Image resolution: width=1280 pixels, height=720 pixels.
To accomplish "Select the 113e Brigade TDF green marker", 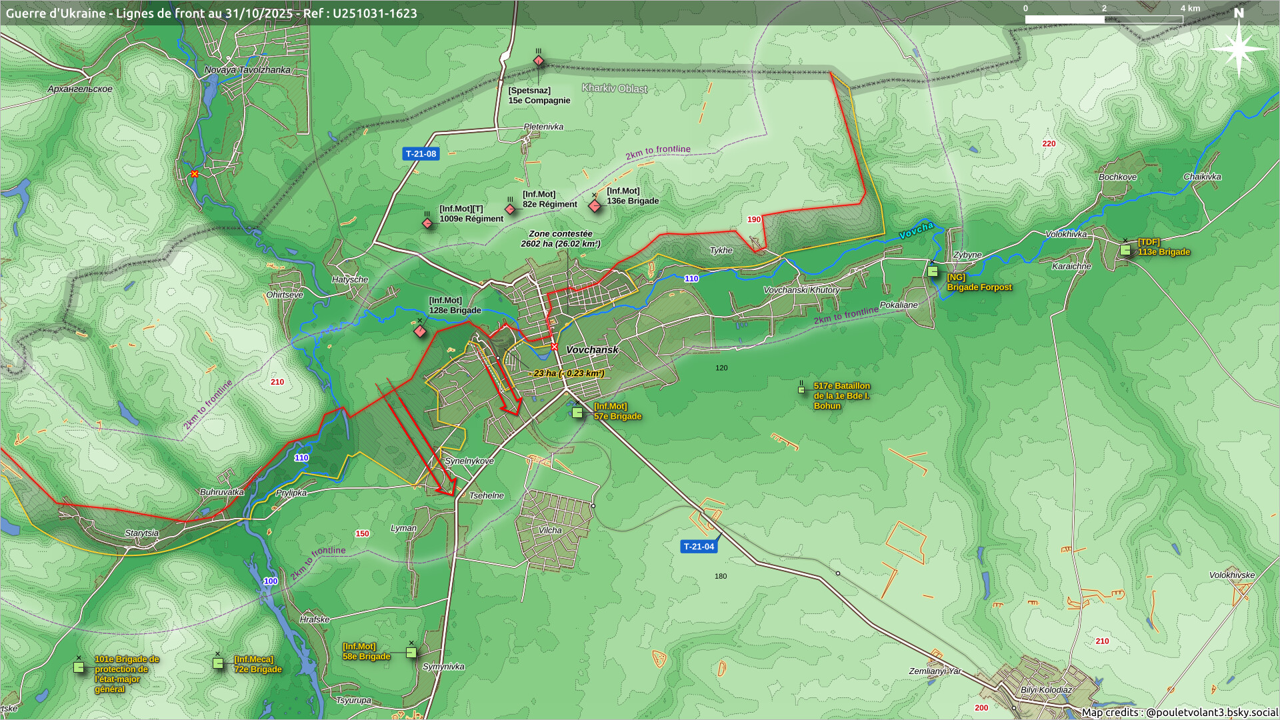I will (x=1125, y=250).
